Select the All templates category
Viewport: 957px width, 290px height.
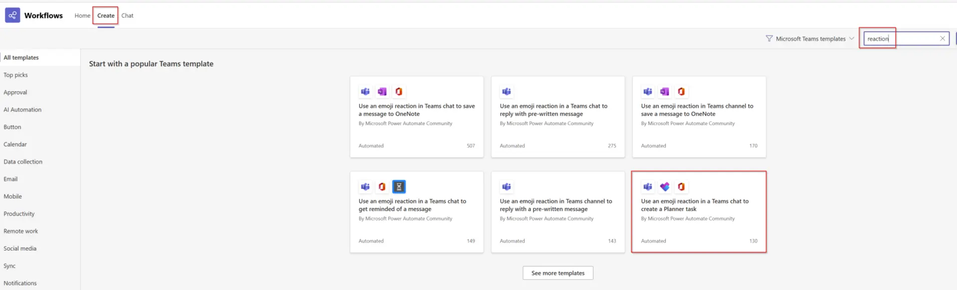pyautogui.click(x=40, y=57)
